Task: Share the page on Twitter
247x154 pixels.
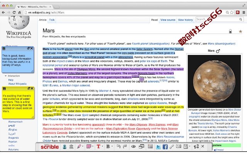Action: click(158, 147)
